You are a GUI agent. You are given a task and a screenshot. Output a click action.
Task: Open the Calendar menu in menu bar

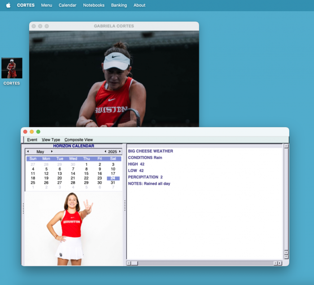(x=67, y=5)
